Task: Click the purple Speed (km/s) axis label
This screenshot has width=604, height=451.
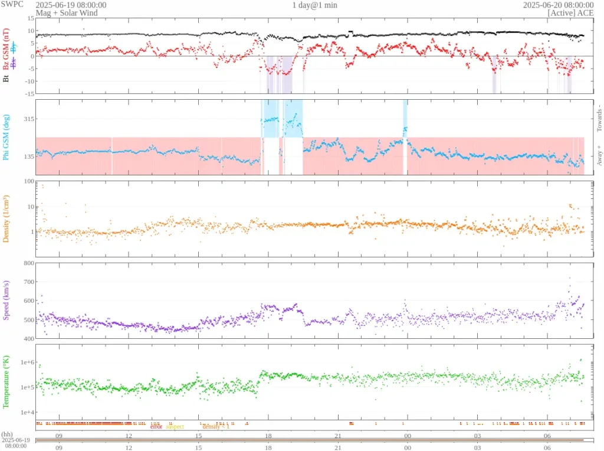Action: click(6, 300)
